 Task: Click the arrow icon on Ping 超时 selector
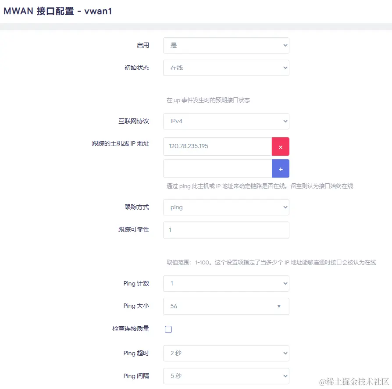point(285,353)
